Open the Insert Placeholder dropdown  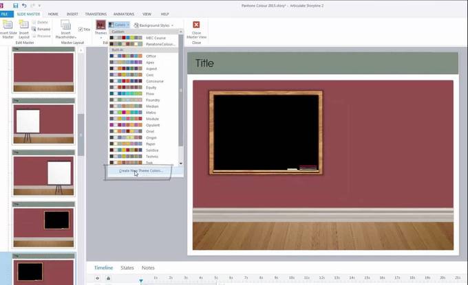(x=66, y=29)
